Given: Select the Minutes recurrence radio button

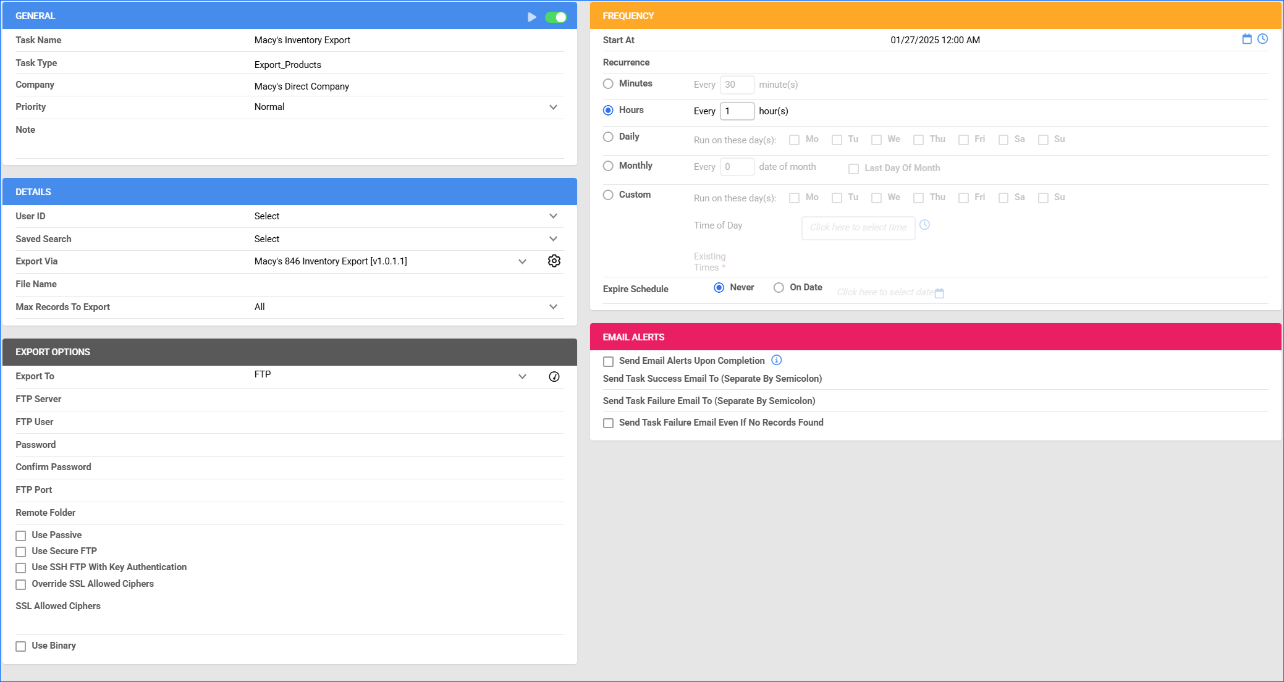Looking at the screenshot, I should [x=608, y=83].
